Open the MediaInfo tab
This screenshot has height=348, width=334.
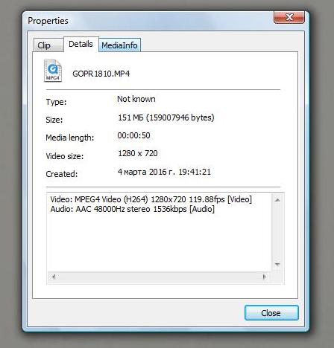pos(119,45)
